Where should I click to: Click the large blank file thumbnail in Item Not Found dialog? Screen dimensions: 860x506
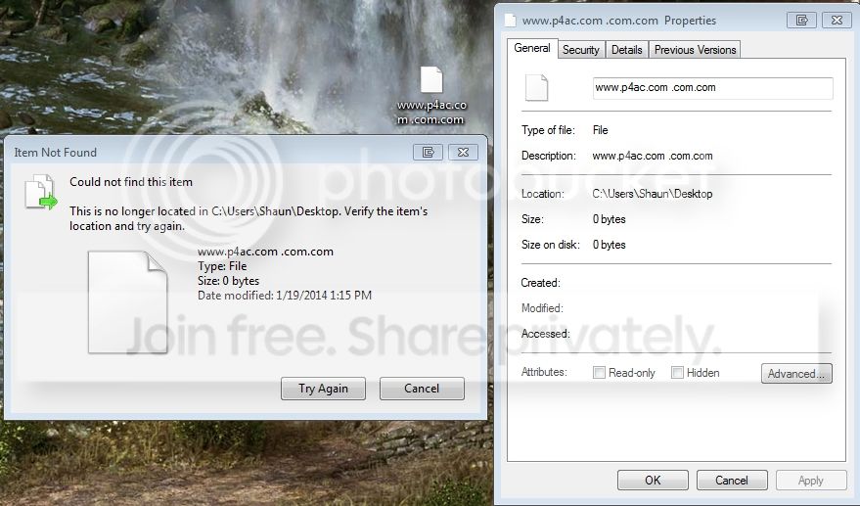click(128, 302)
